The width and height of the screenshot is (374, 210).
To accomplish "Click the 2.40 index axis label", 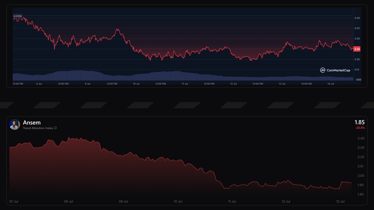I will tap(361, 138).
